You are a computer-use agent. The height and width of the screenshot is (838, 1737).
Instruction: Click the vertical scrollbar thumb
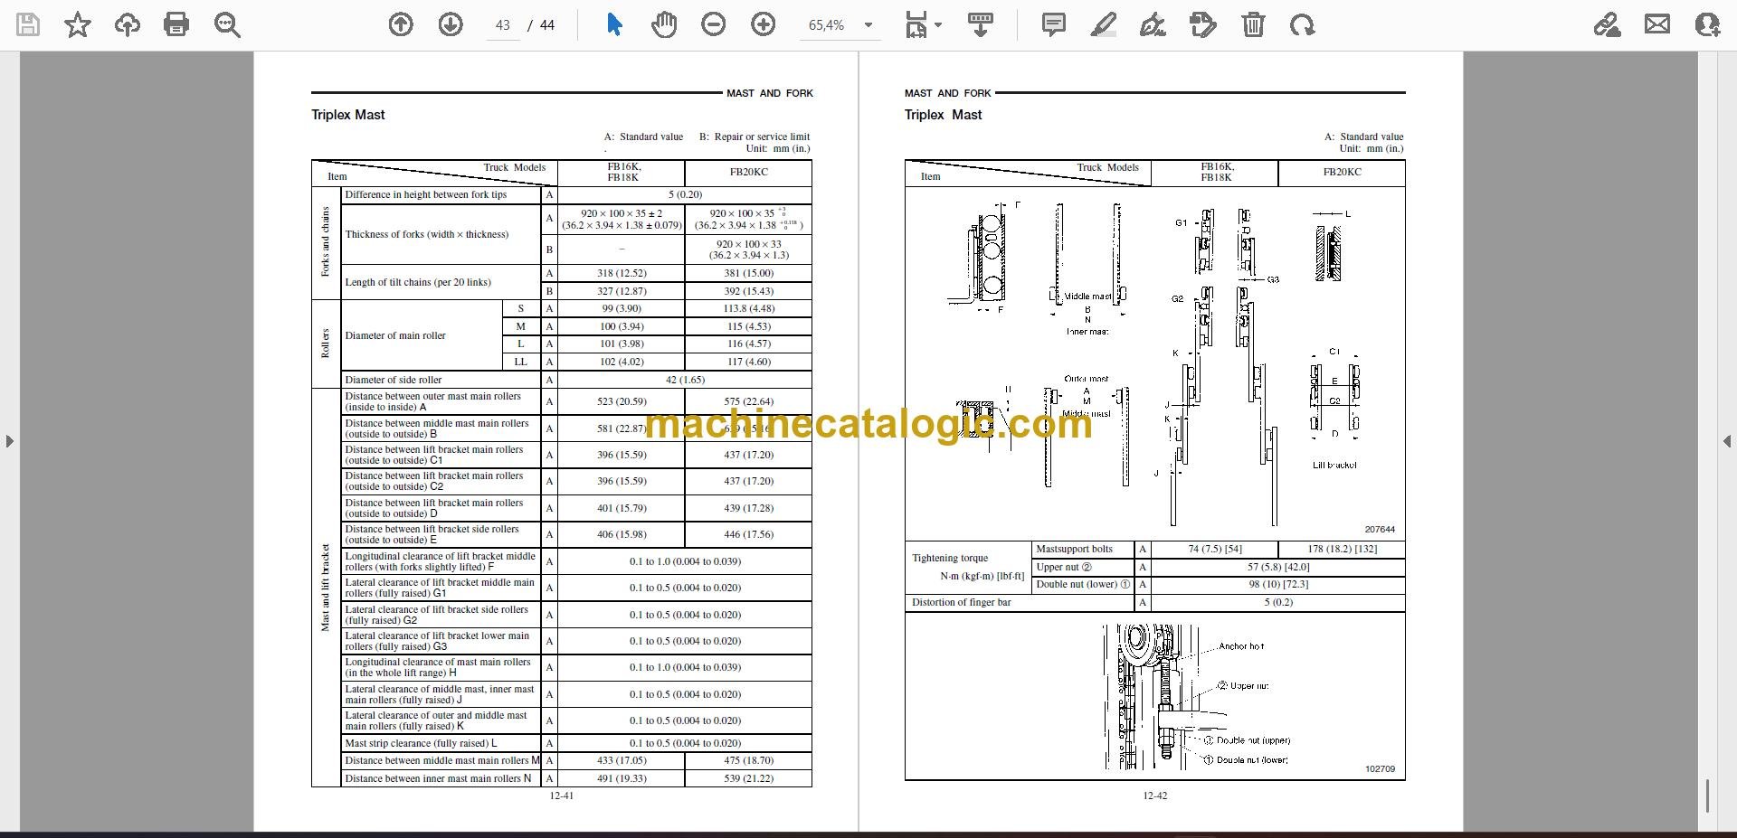pyautogui.click(x=1707, y=796)
